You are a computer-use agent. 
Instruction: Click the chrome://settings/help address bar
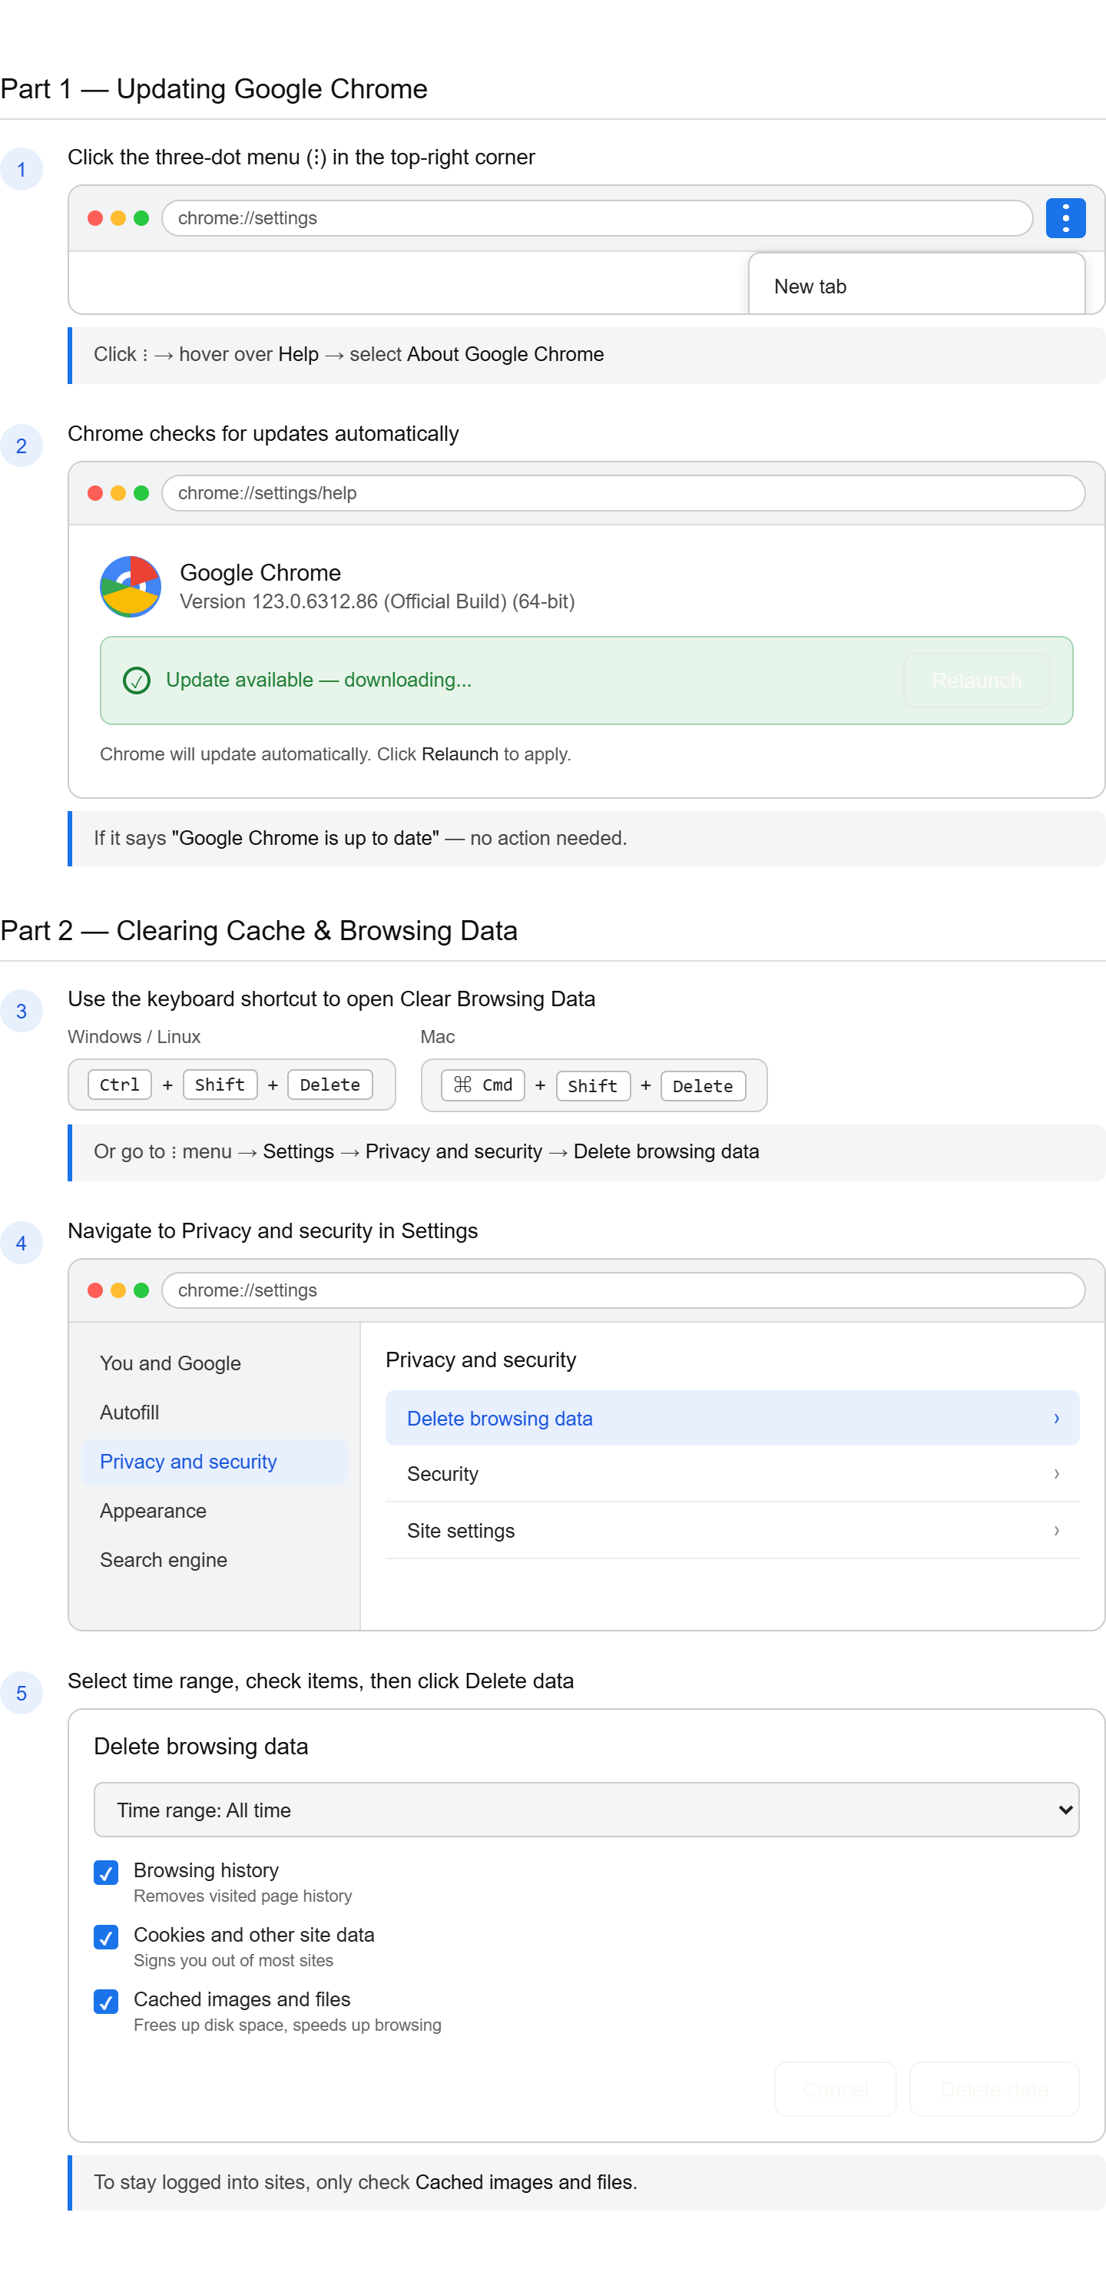[623, 493]
